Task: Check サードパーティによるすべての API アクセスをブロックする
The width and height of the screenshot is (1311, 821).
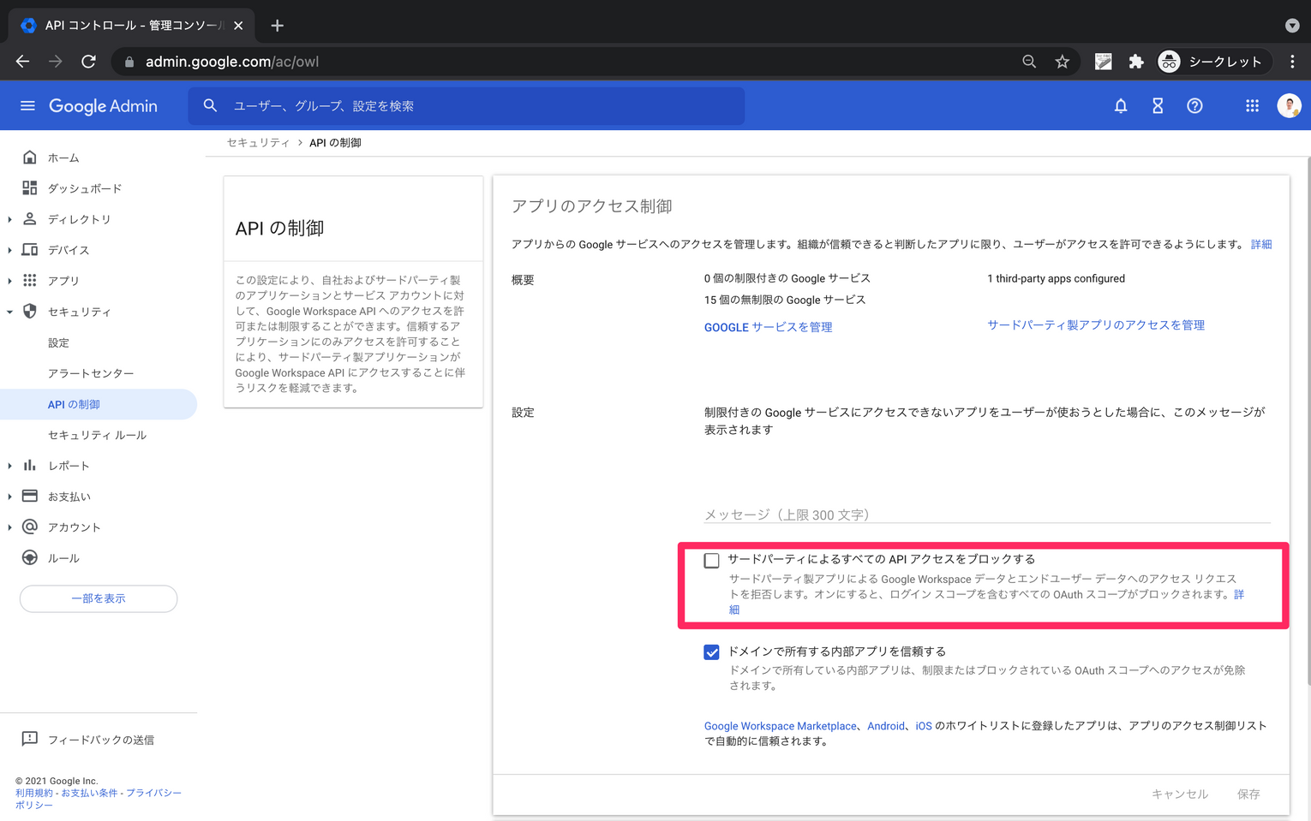Action: (x=711, y=561)
